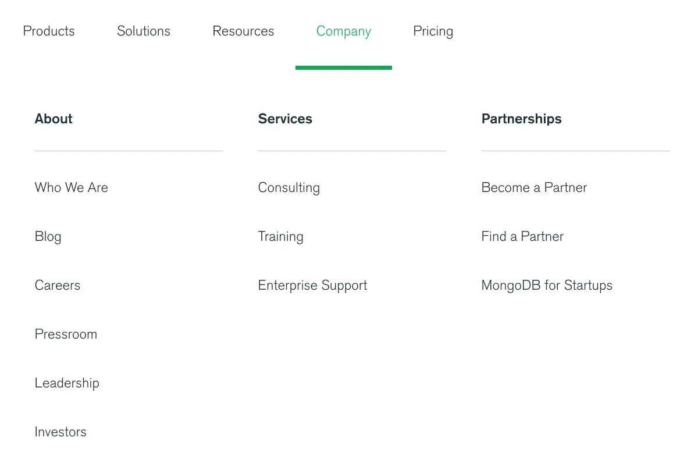Open Enterprise Support link

[313, 285]
